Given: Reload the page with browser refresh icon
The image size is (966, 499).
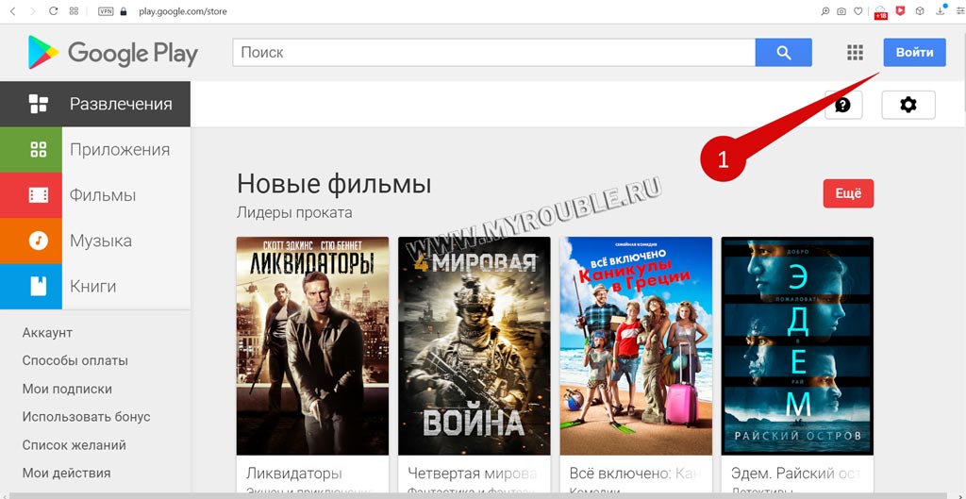Looking at the screenshot, I should pyautogui.click(x=53, y=11).
